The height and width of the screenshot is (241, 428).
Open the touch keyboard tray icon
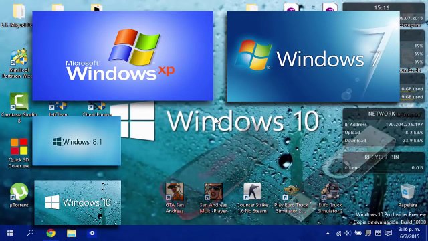[378, 233]
